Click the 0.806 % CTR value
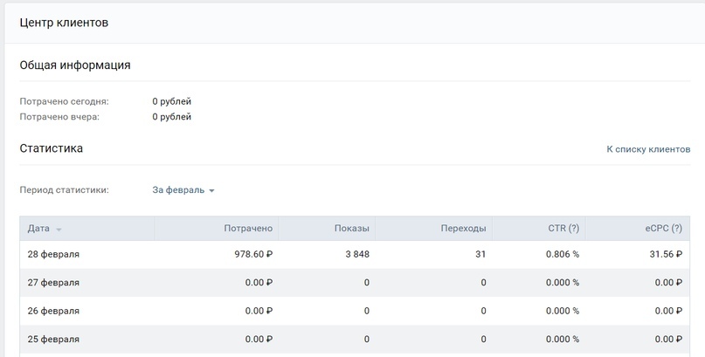The height and width of the screenshot is (357, 705). 563,254
